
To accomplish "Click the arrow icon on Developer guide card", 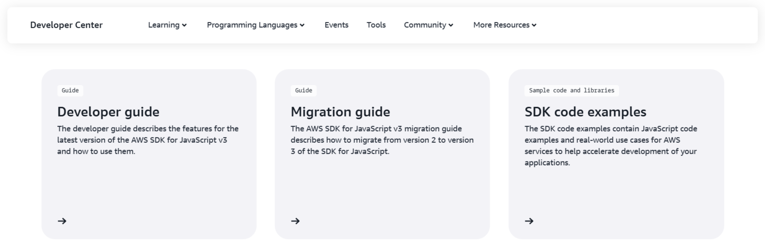I will coord(62,221).
